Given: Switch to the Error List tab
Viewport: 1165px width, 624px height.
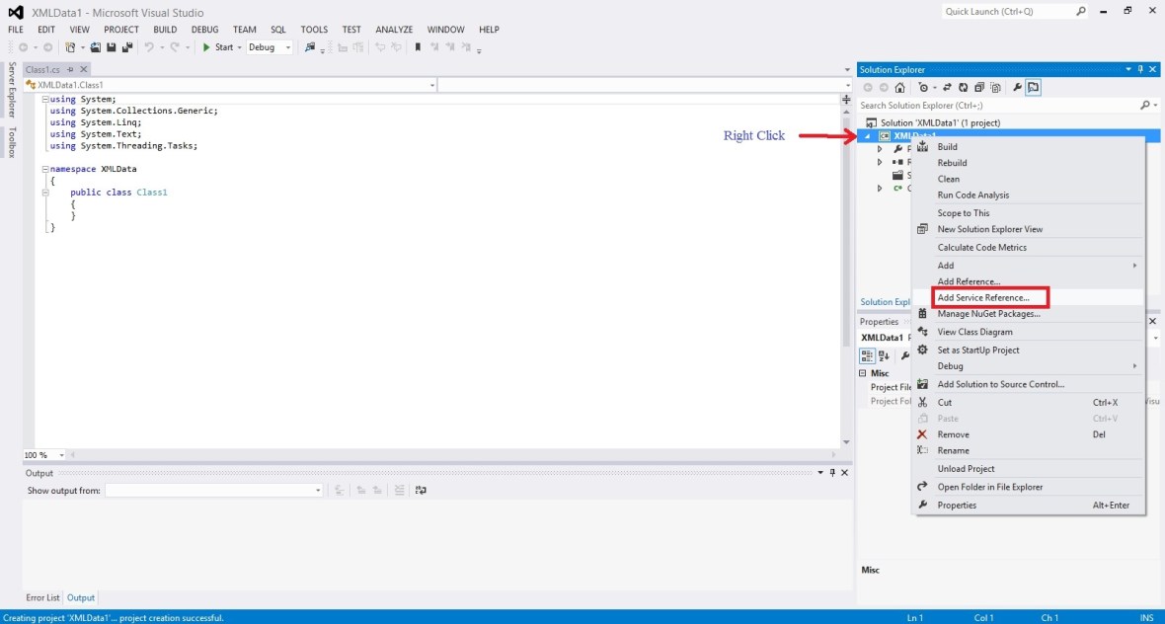Looking at the screenshot, I should [x=42, y=597].
